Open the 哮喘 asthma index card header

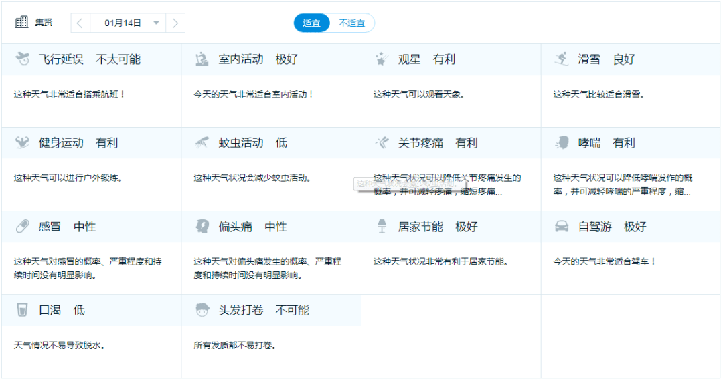click(631, 143)
